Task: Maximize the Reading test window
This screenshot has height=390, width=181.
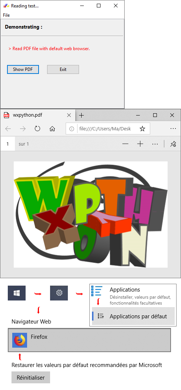Action: 99,6
